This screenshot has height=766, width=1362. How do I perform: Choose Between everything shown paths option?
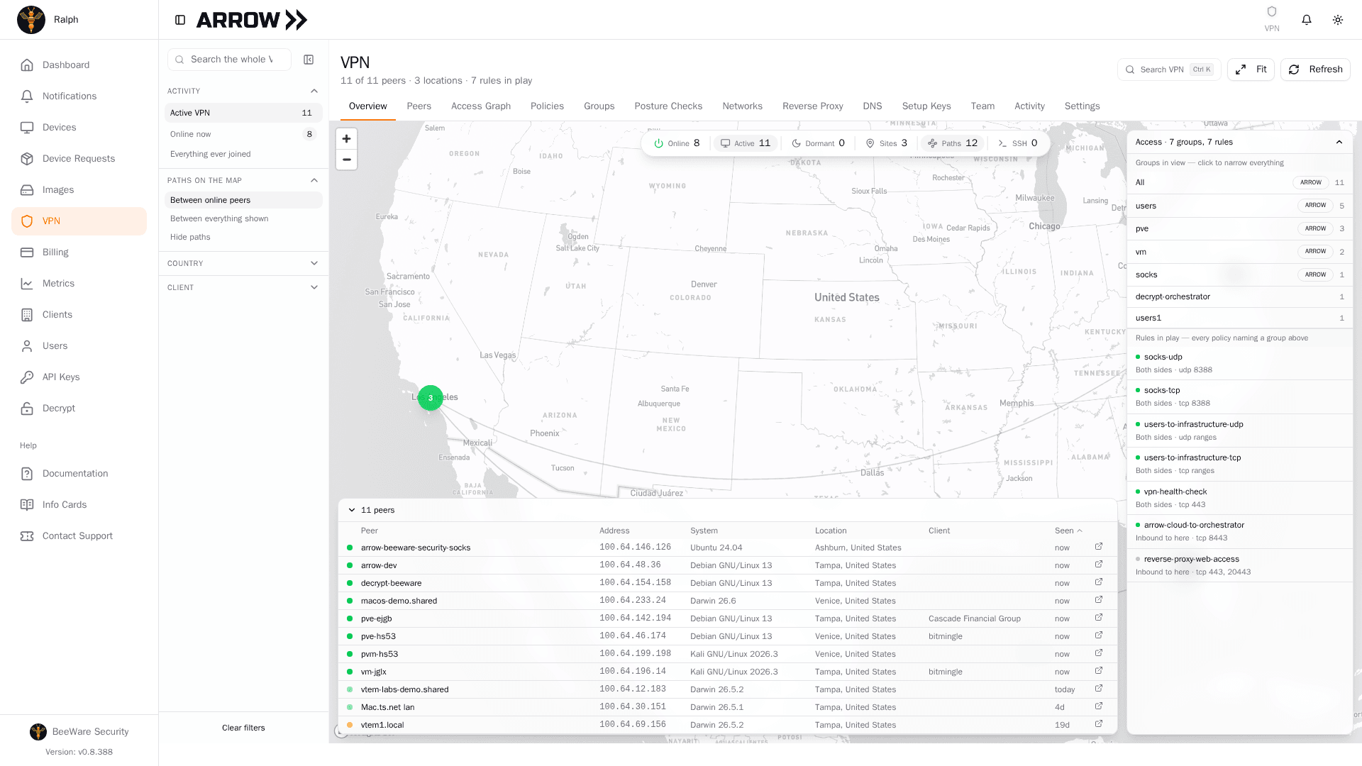pos(243,218)
